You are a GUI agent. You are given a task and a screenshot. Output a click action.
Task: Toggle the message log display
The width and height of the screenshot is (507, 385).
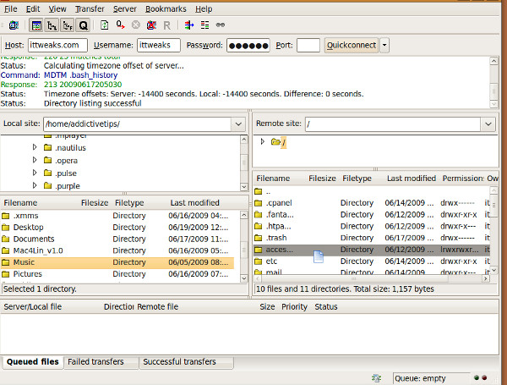pyautogui.click(x=36, y=25)
